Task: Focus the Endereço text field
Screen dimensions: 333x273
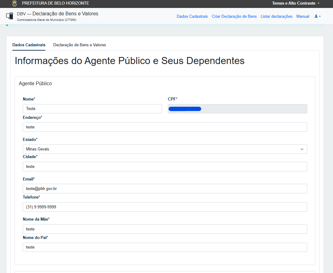Action: 165,127
